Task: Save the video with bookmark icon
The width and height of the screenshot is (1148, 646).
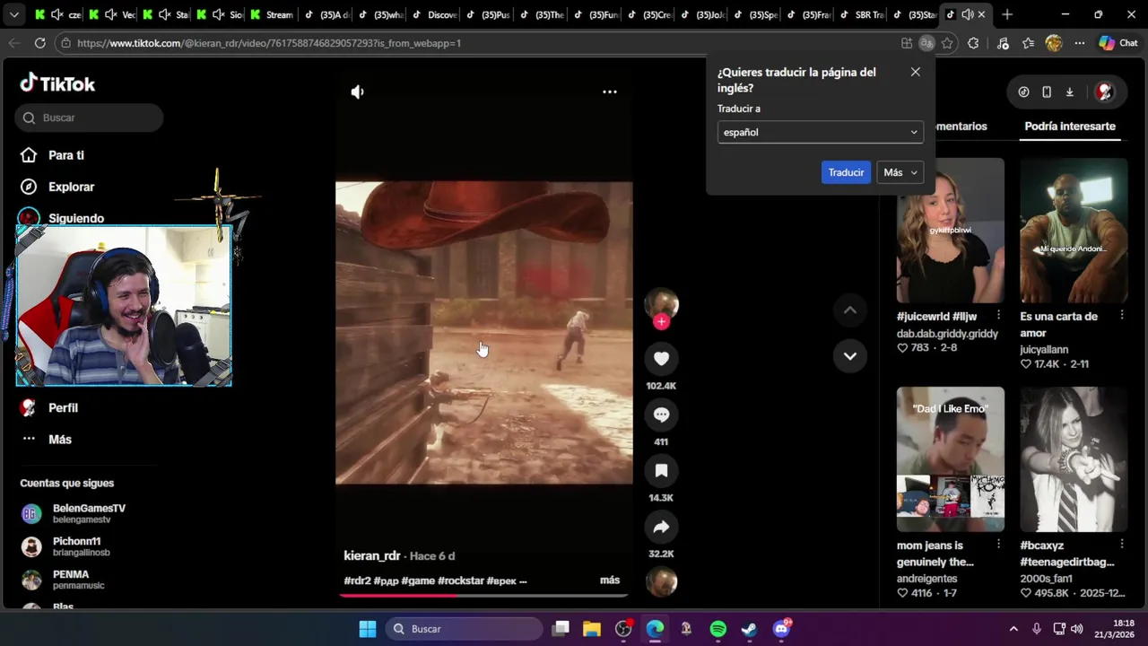Action: 661,470
